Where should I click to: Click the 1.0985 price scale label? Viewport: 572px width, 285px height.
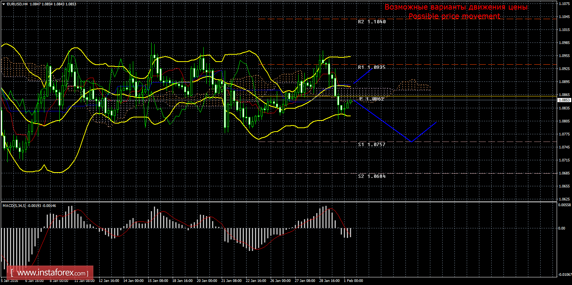point(564,42)
